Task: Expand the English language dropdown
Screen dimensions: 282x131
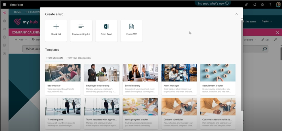Action: coord(267,21)
